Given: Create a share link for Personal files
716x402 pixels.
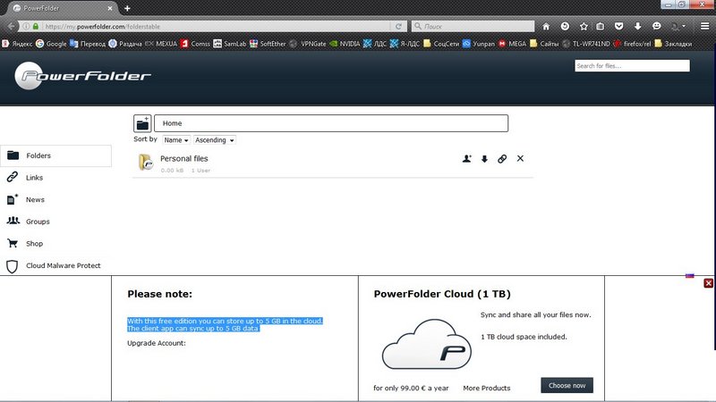Looking at the screenshot, I should [x=502, y=159].
